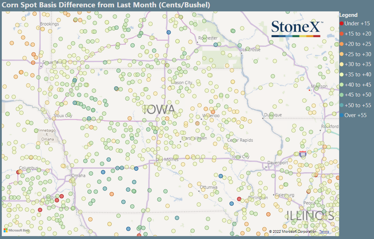Screen dimensions: 374x239
Task: Click the 'Rockford' city label
Action: tap(330, 126)
